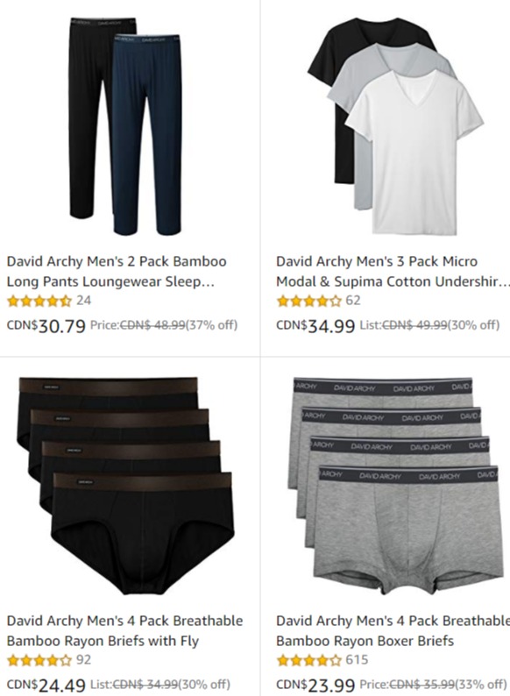
Task: Click star rating of the Boxer Briefs
Action: [309, 660]
